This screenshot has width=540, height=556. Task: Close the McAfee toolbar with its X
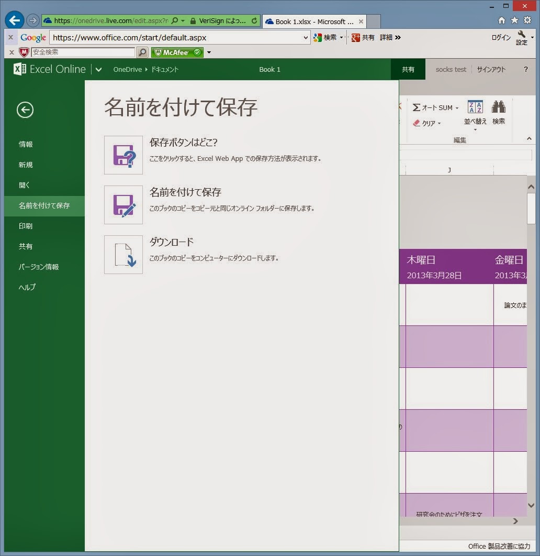12,52
